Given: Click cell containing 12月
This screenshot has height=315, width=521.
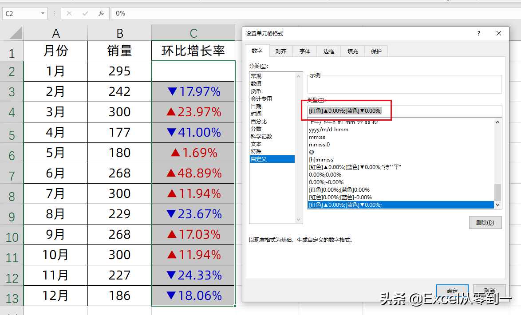Looking at the screenshot, I should coord(56,296).
